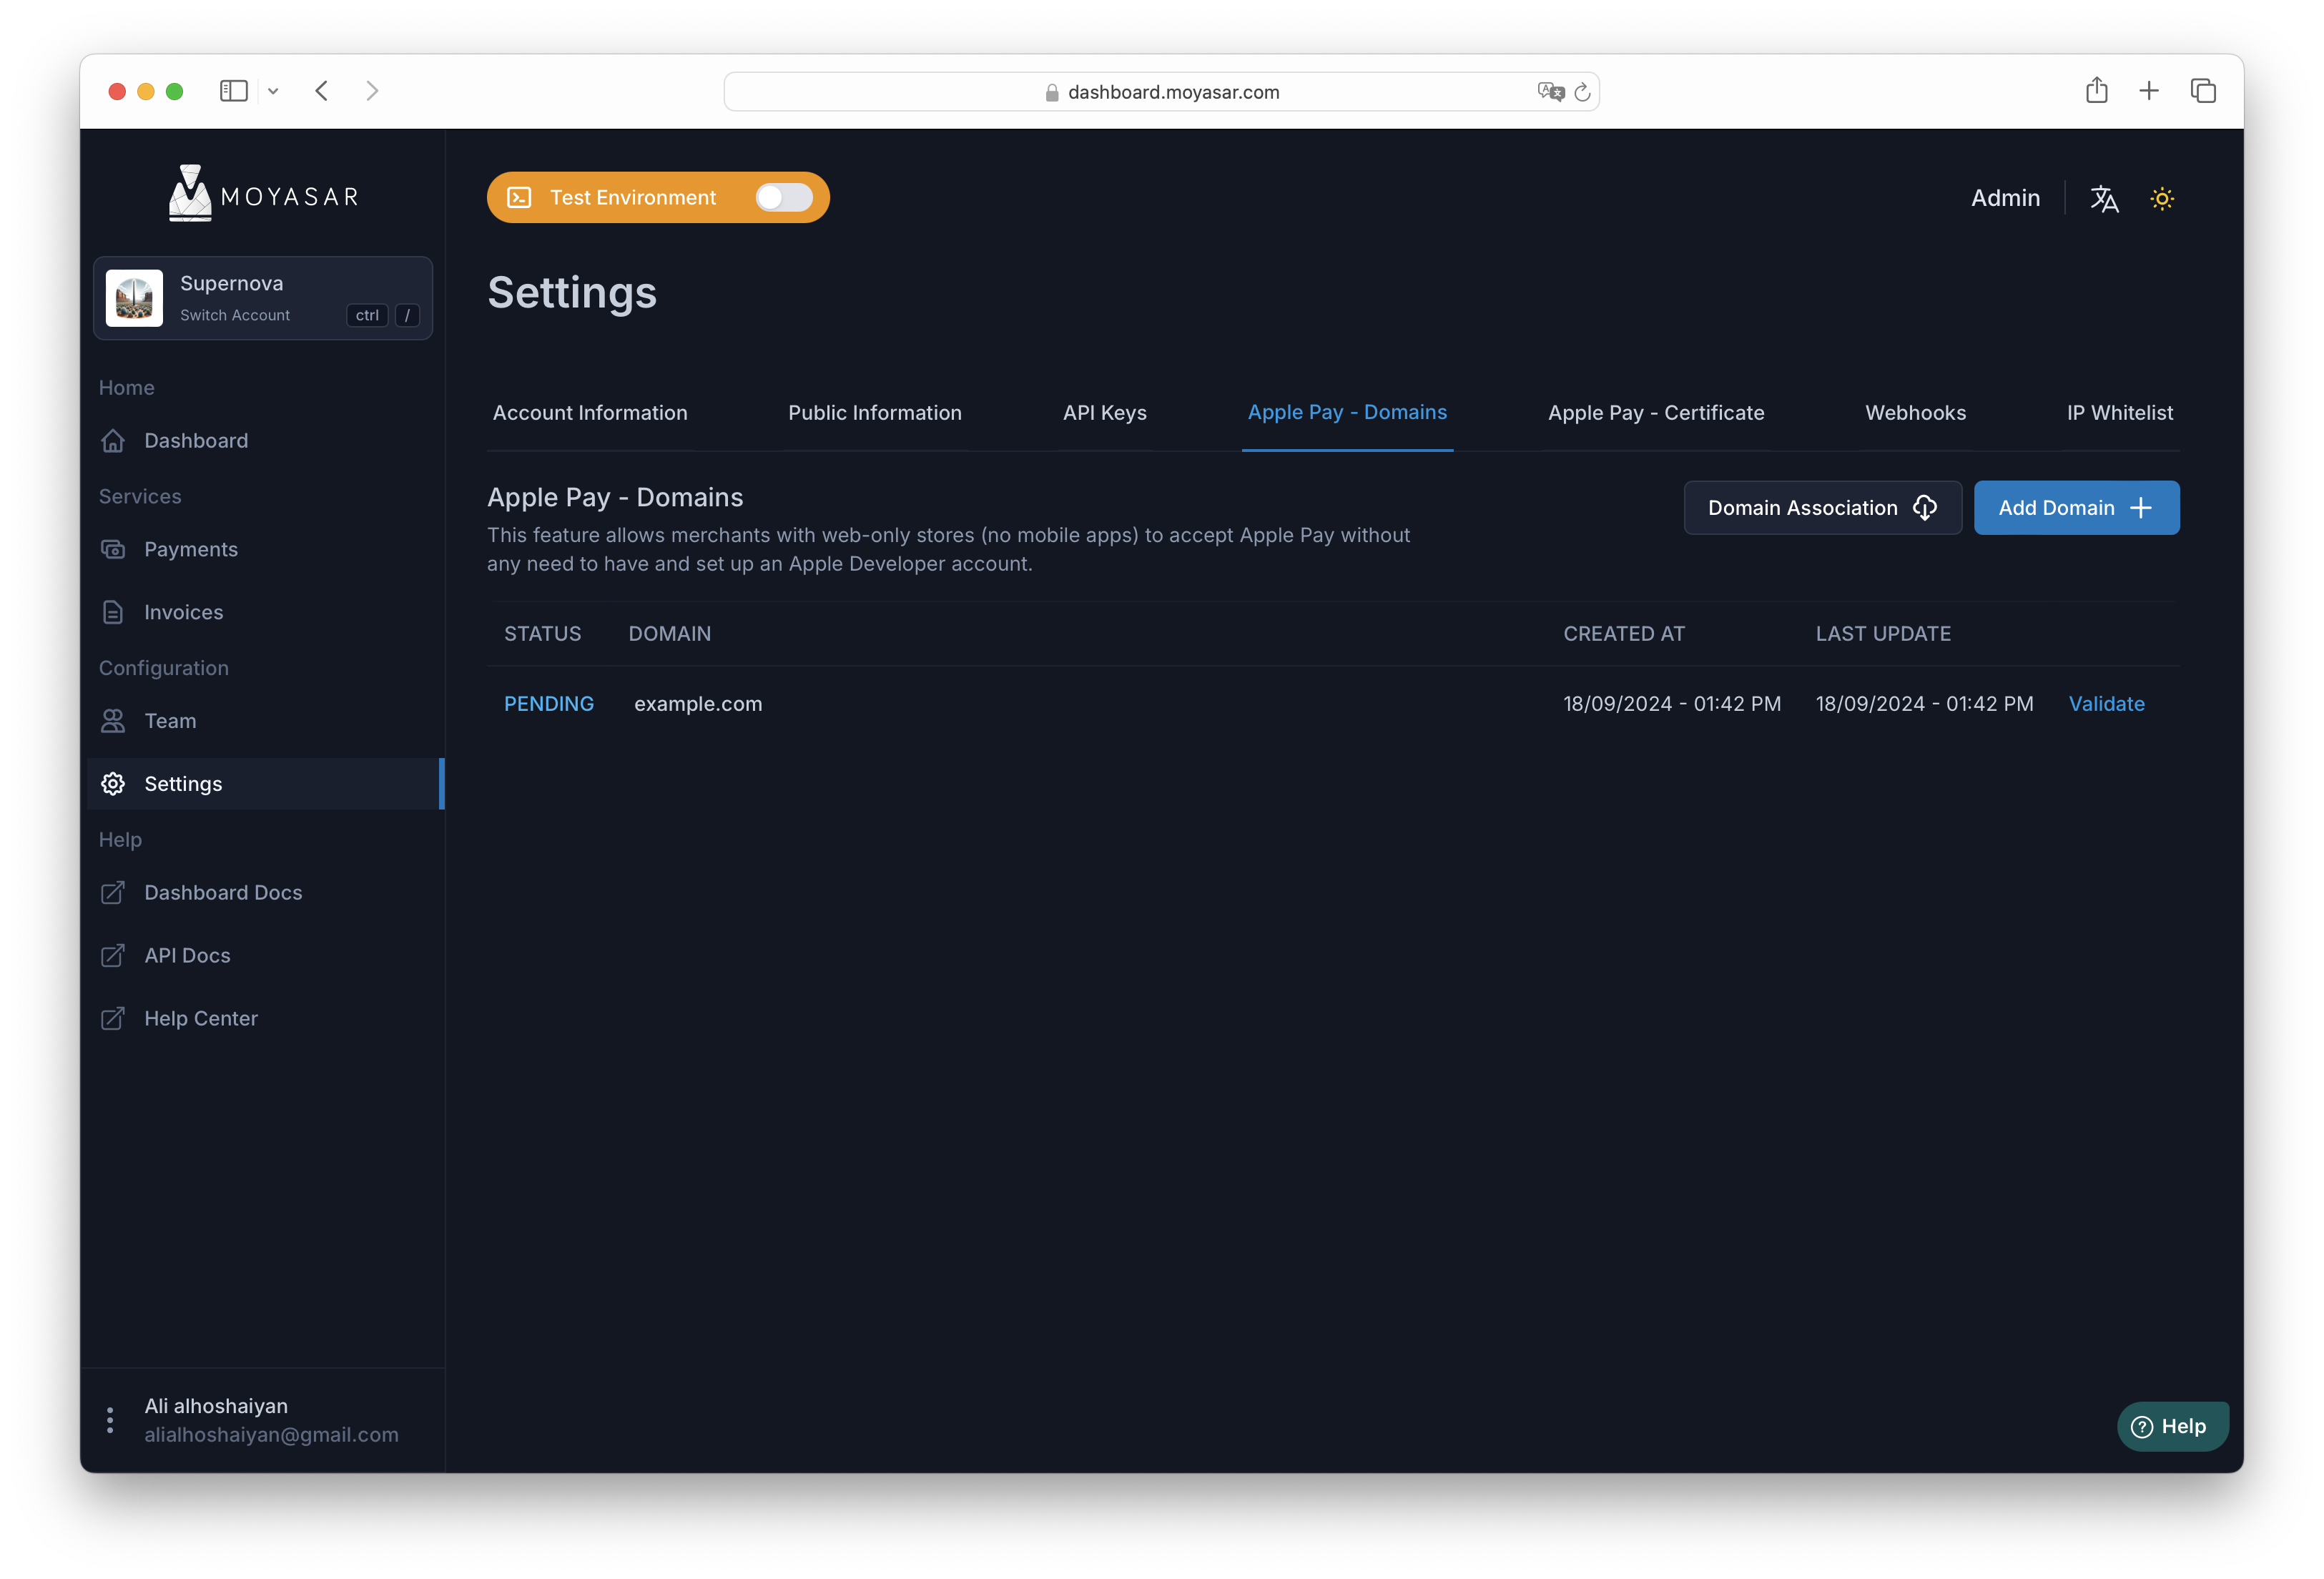Open the browser sidebar dropdown chevron
Image resolution: width=2324 pixels, height=1579 pixels.
273,91
